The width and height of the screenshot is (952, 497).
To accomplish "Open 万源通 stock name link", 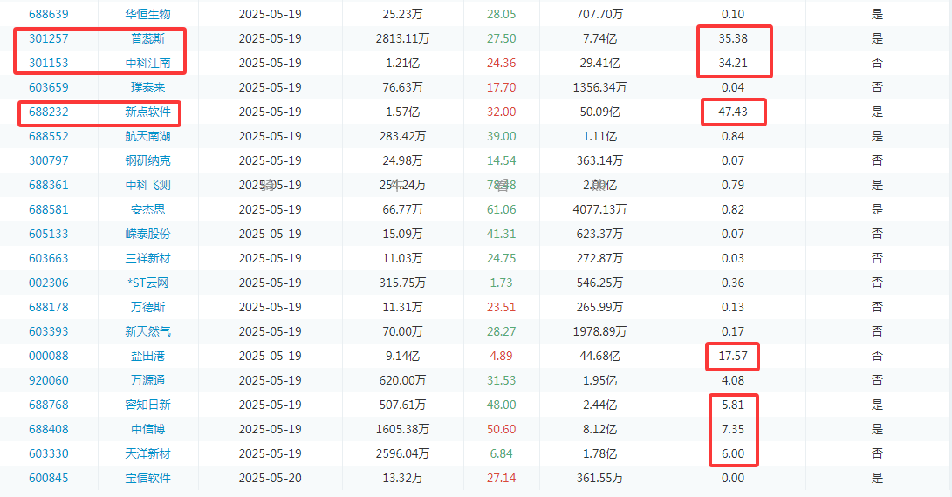I will pos(147,380).
